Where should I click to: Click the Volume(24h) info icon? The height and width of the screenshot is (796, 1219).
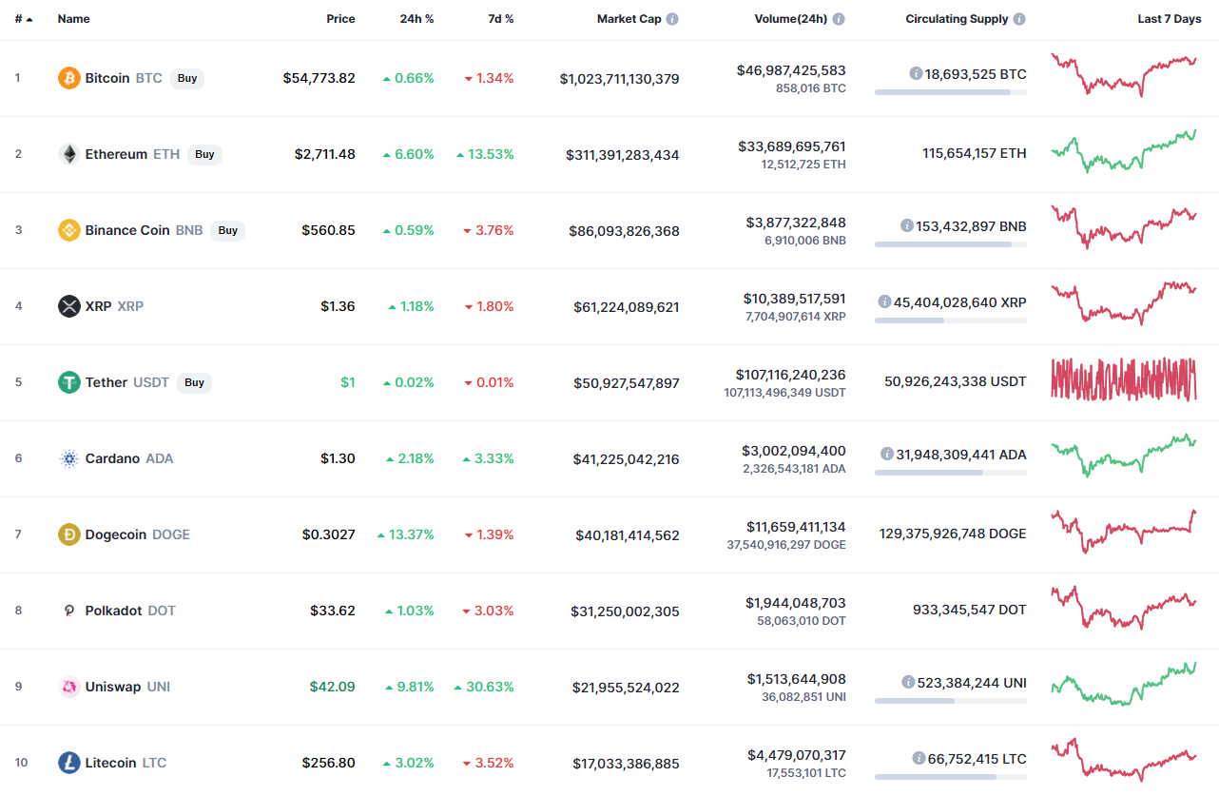click(x=839, y=19)
